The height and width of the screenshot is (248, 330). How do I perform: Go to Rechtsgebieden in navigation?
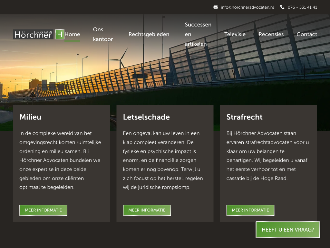pos(149,34)
